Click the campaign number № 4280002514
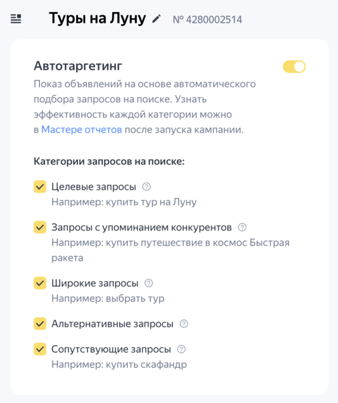The height and width of the screenshot is (403, 338). (207, 20)
